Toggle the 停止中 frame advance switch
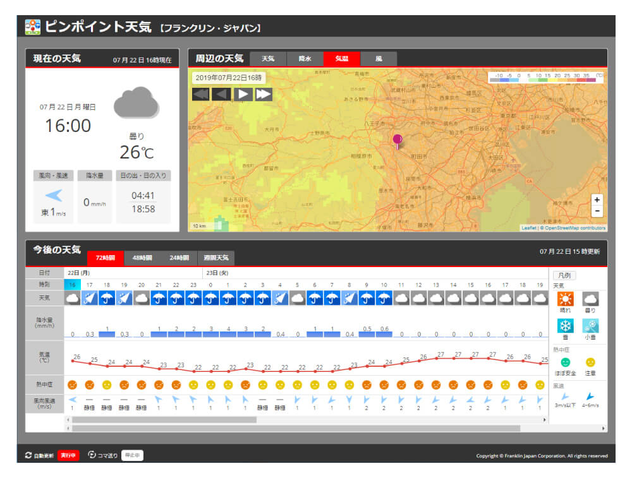This screenshot has width=632, height=478. click(132, 455)
